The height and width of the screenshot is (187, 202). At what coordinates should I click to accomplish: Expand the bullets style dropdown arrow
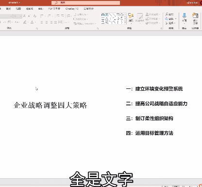pos(45,16)
